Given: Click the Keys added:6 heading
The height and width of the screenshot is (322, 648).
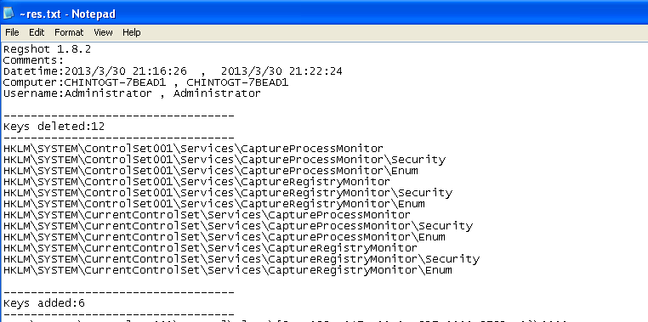Looking at the screenshot, I should pyautogui.click(x=44, y=303).
